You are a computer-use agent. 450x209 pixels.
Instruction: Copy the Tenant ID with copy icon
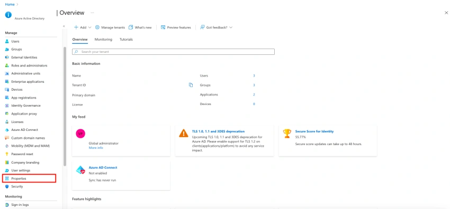pyautogui.click(x=191, y=85)
